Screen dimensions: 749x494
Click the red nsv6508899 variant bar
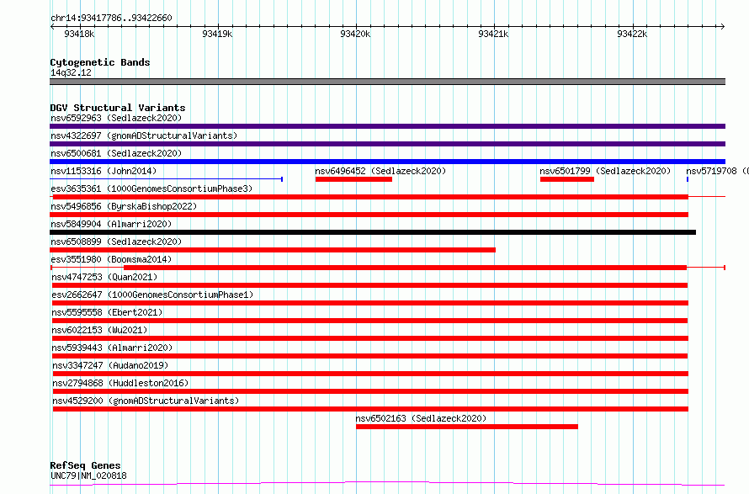point(273,250)
